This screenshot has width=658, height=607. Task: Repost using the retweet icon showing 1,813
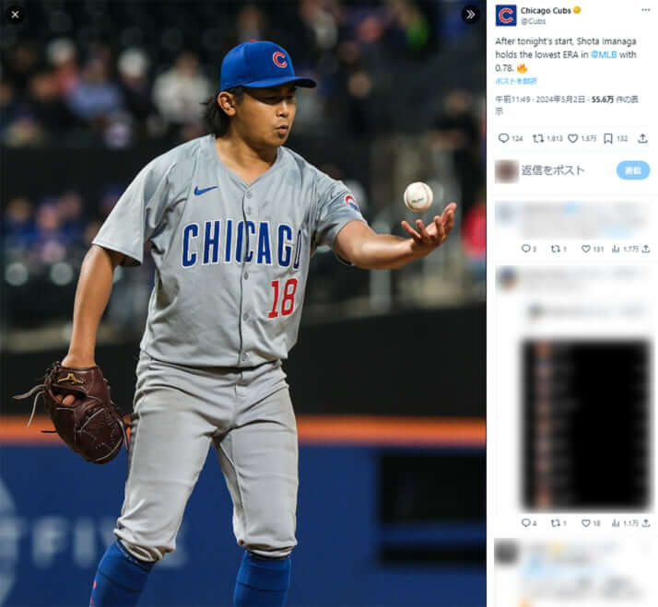pos(538,138)
